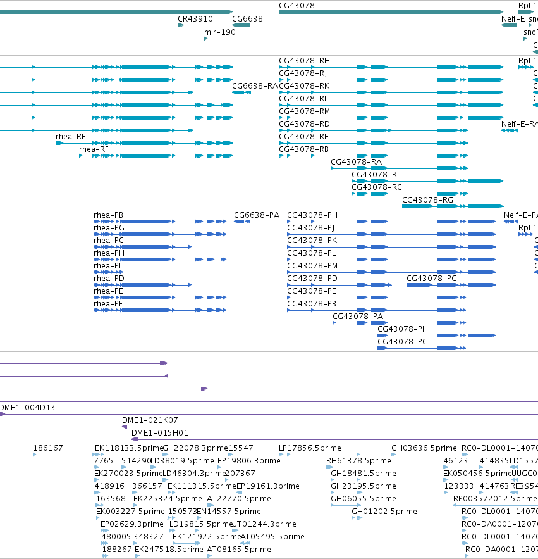538x559 pixels.
Task: Select the DME1-021K07 clone label
Action: pos(150,420)
